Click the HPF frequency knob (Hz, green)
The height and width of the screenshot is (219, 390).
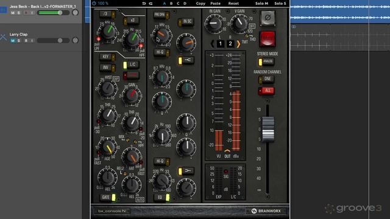click(x=132, y=39)
